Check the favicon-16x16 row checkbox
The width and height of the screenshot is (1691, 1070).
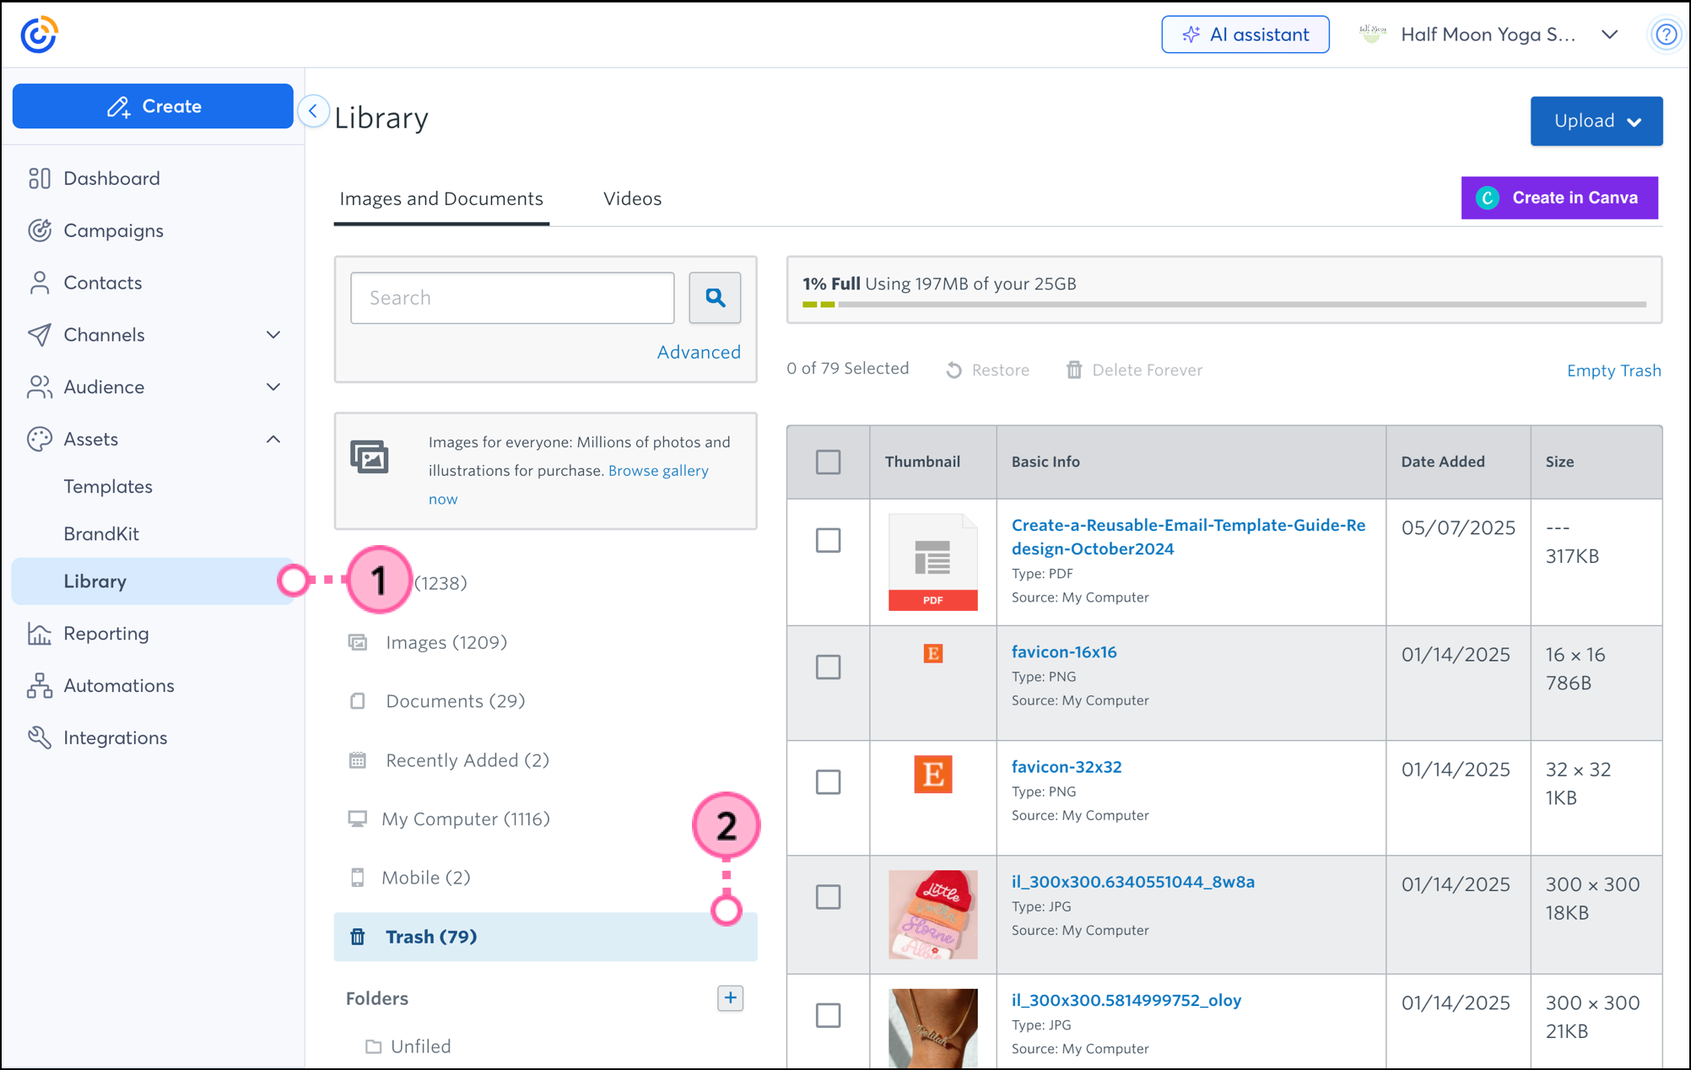[x=828, y=667]
